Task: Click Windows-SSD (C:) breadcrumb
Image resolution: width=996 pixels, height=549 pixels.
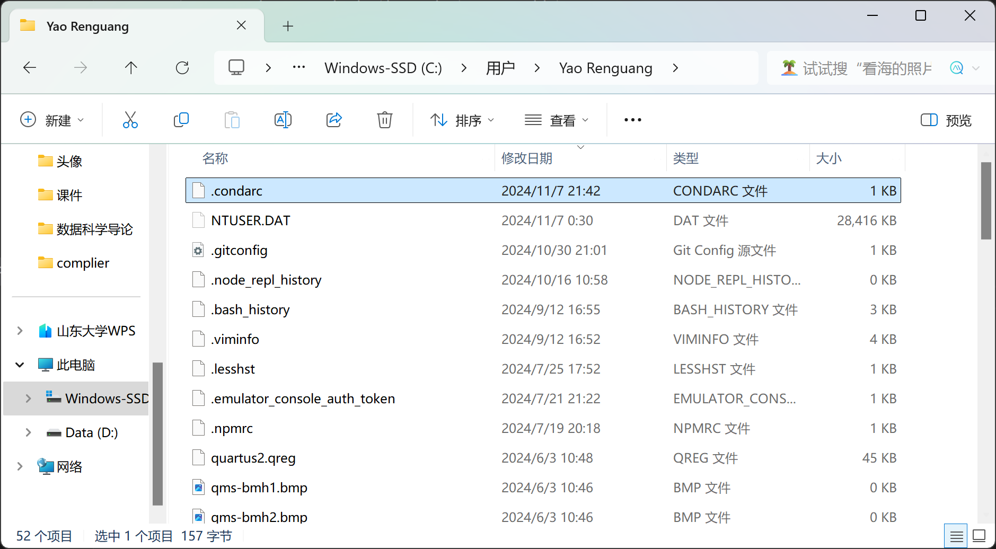Action: [383, 68]
